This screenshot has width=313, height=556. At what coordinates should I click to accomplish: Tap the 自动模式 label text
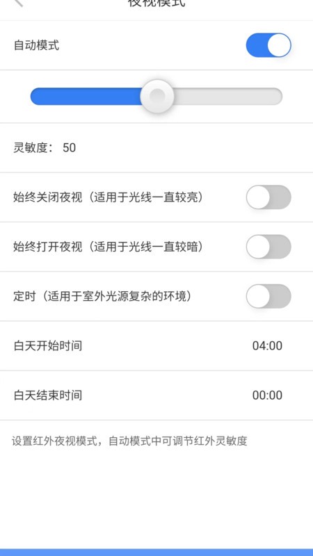click(36, 45)
